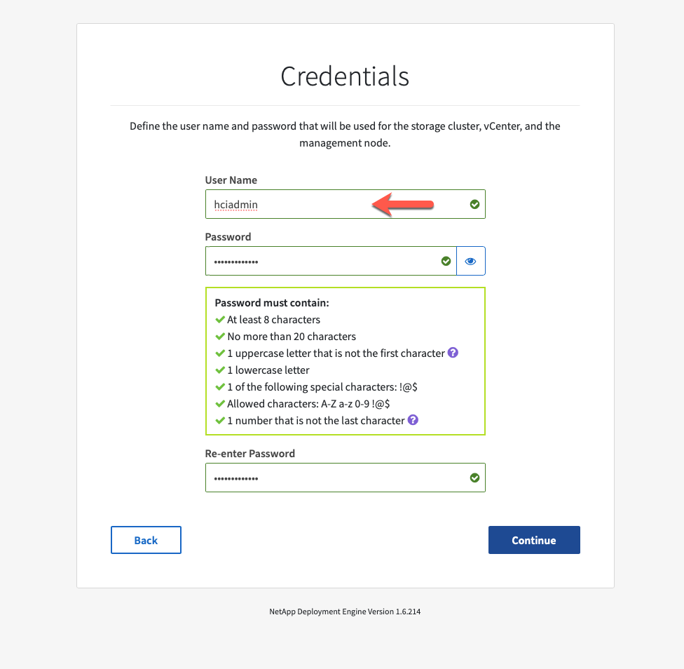
Task: Click the NetApp Deployment Engine version text
Action: pyautogui.click(x=345, y=611)
